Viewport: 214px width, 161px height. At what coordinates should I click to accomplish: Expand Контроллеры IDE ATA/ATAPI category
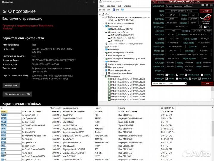pyautogui.click(x=103, y=52)
